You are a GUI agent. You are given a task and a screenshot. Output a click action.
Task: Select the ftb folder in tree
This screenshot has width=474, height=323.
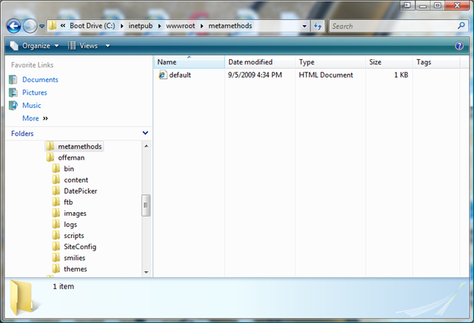point(62,202)
